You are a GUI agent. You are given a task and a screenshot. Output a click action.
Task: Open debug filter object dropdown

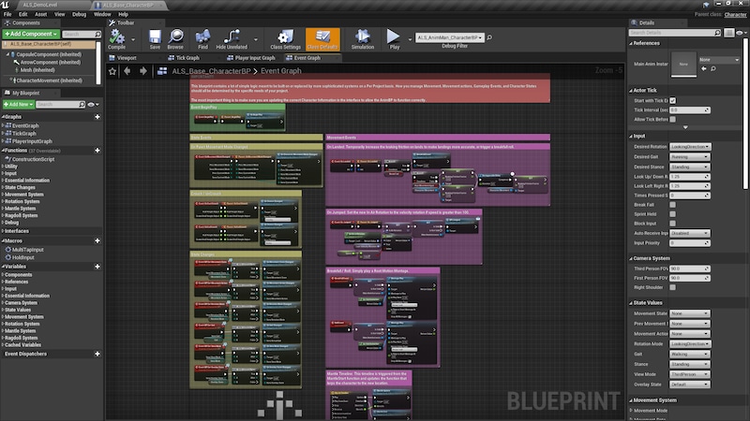click(450, 37)
